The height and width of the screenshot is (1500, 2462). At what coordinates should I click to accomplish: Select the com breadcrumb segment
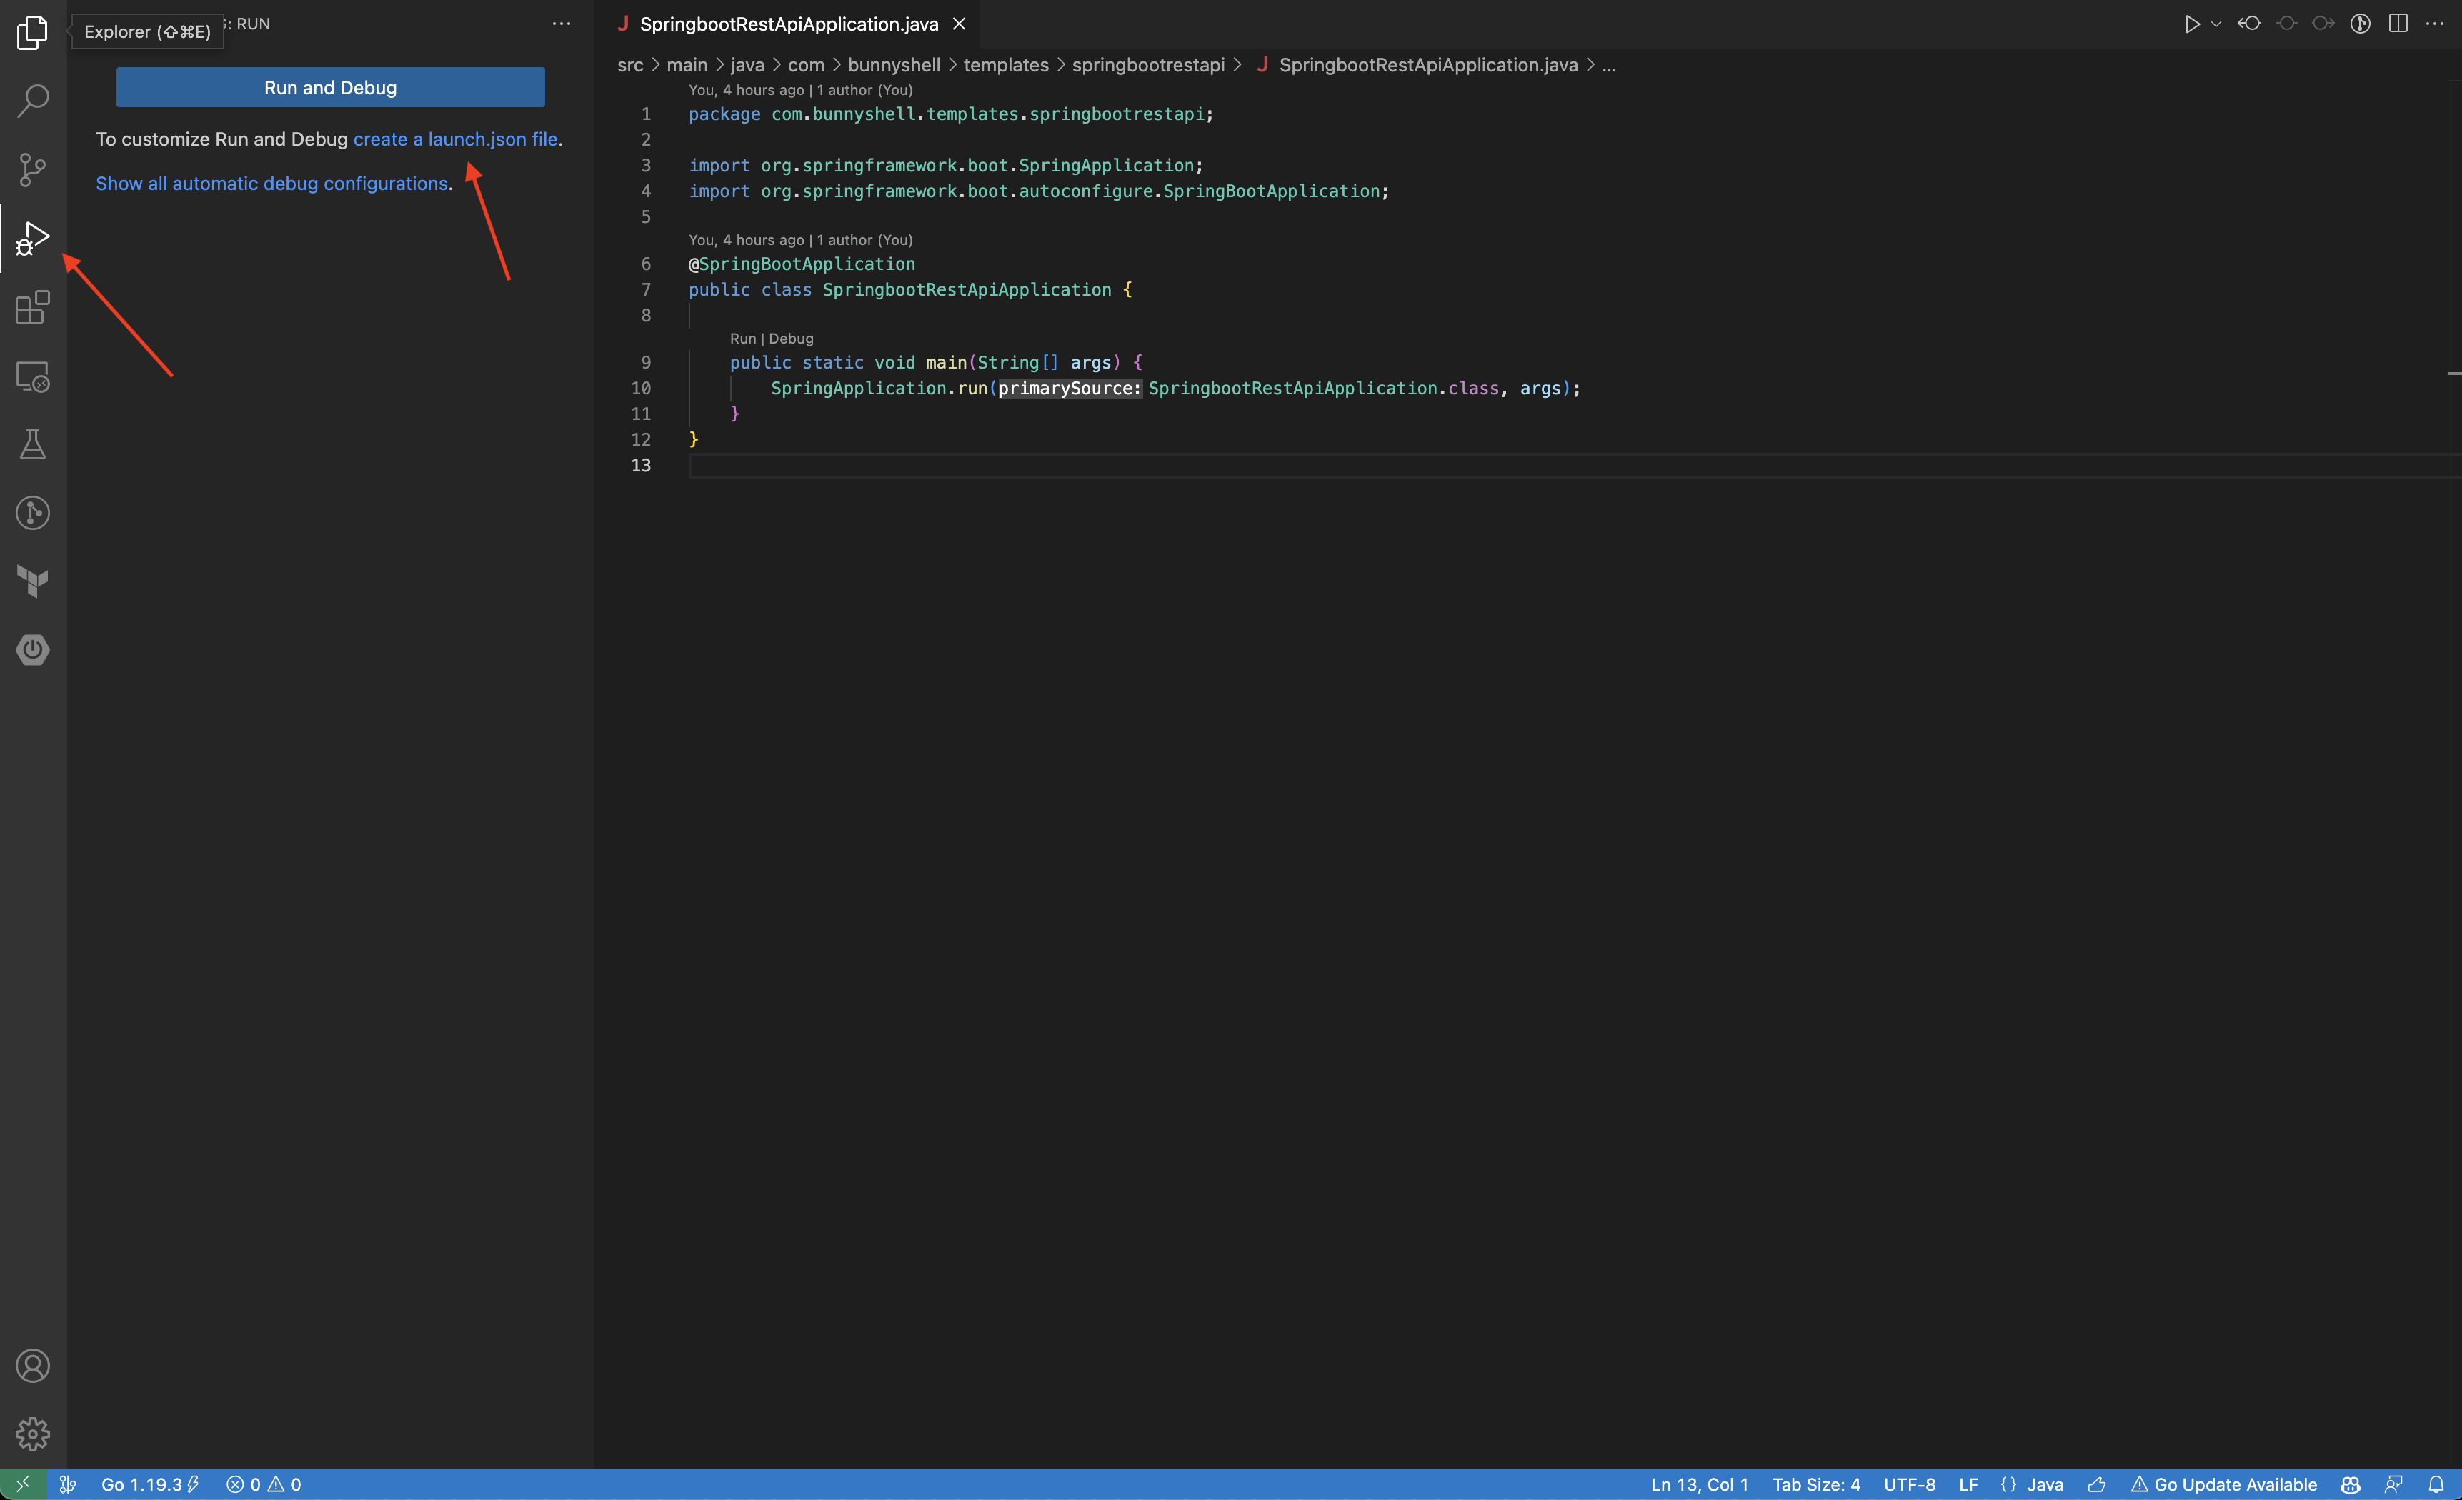[807, 65]
